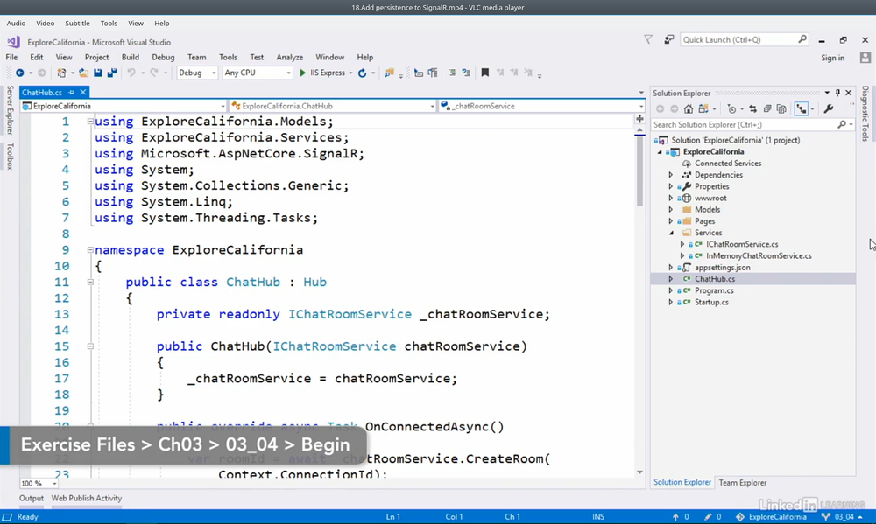Toggle pin on the ChatHub.cs tab
This screenshot has width=876, height=524.
coord(72,92)
